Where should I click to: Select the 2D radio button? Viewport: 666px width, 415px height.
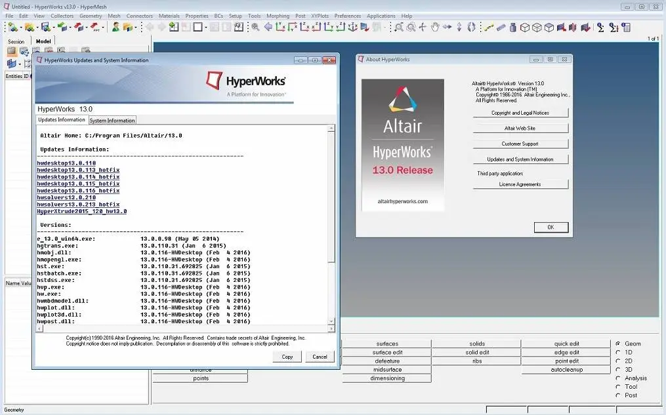click(618, 361)
